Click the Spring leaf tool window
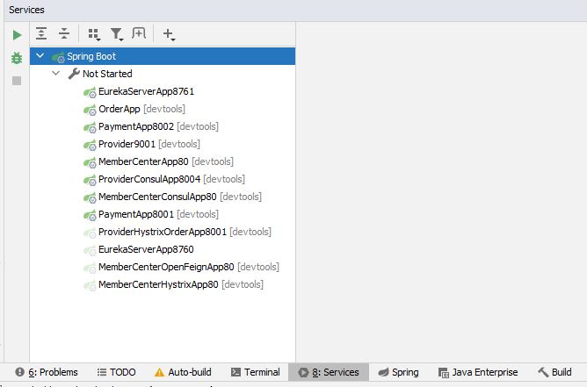 (398, 372)
